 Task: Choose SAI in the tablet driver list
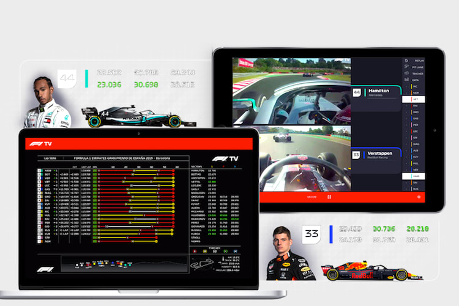(x=414, y=183)
